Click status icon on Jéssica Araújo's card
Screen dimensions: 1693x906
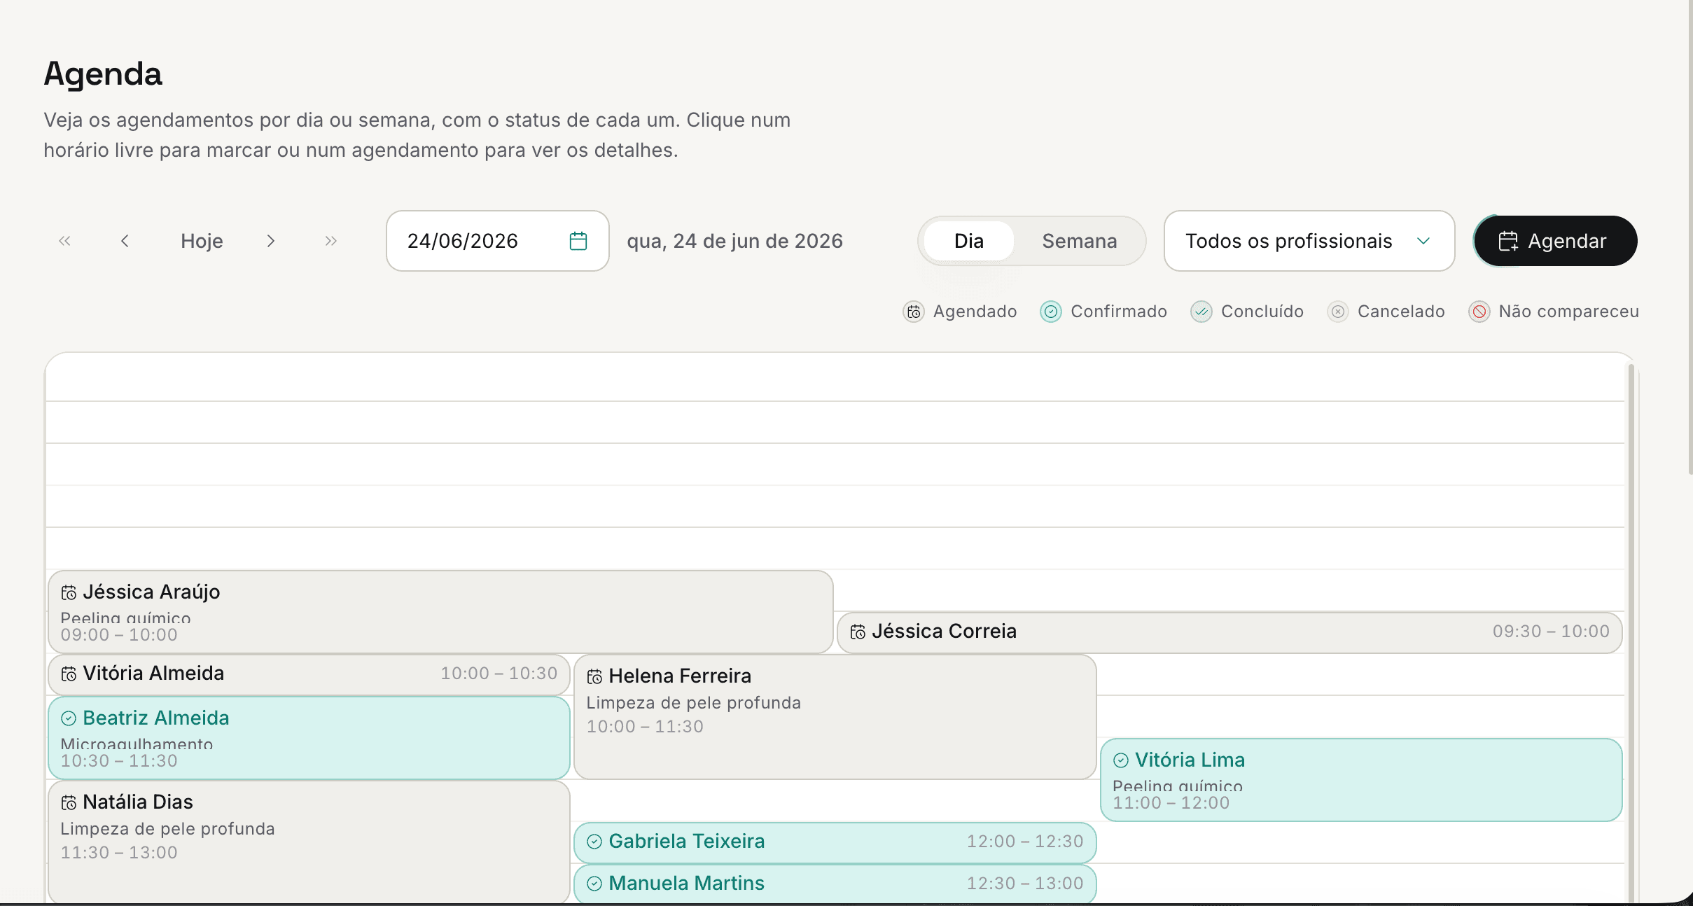pos(69,593)
